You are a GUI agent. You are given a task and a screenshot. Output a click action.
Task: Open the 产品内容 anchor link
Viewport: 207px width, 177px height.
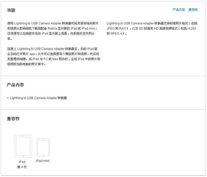(x=179, y=10)
